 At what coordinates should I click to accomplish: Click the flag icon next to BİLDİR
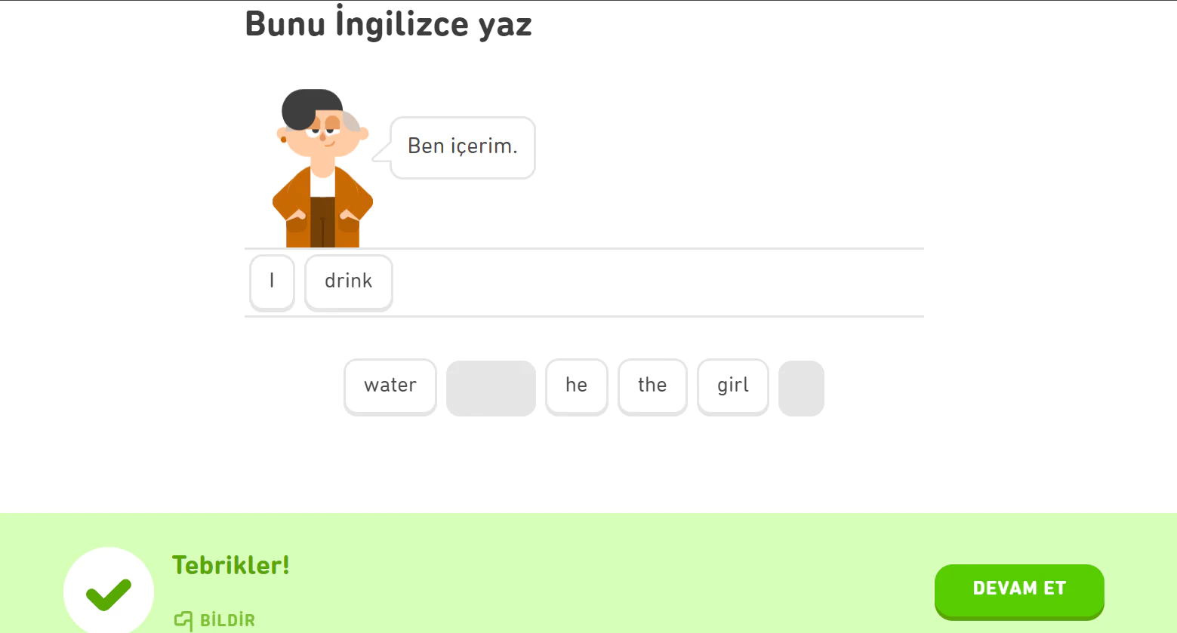[x=182, y=620]
